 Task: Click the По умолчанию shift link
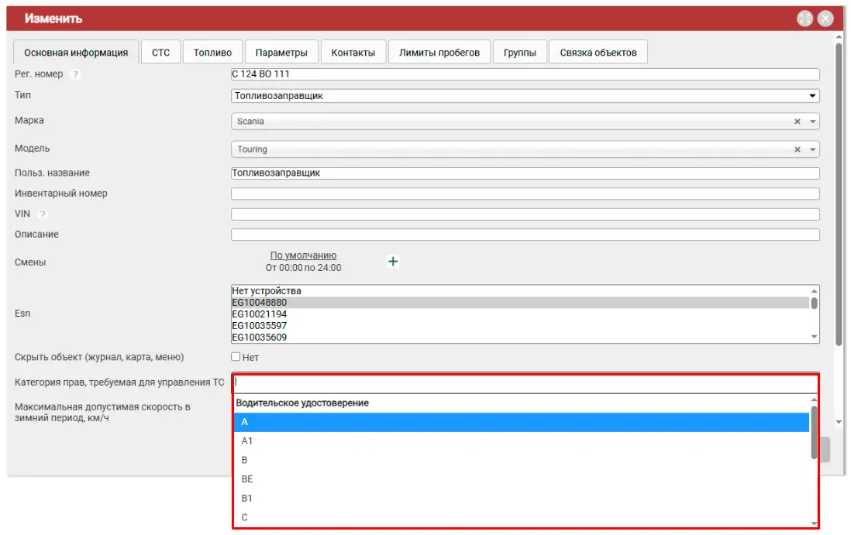coord(303,255)
